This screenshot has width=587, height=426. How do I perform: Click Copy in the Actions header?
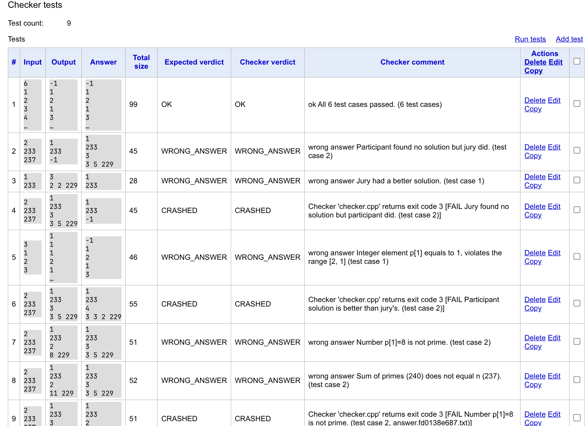pyautogui.click(x=533, y=71)
